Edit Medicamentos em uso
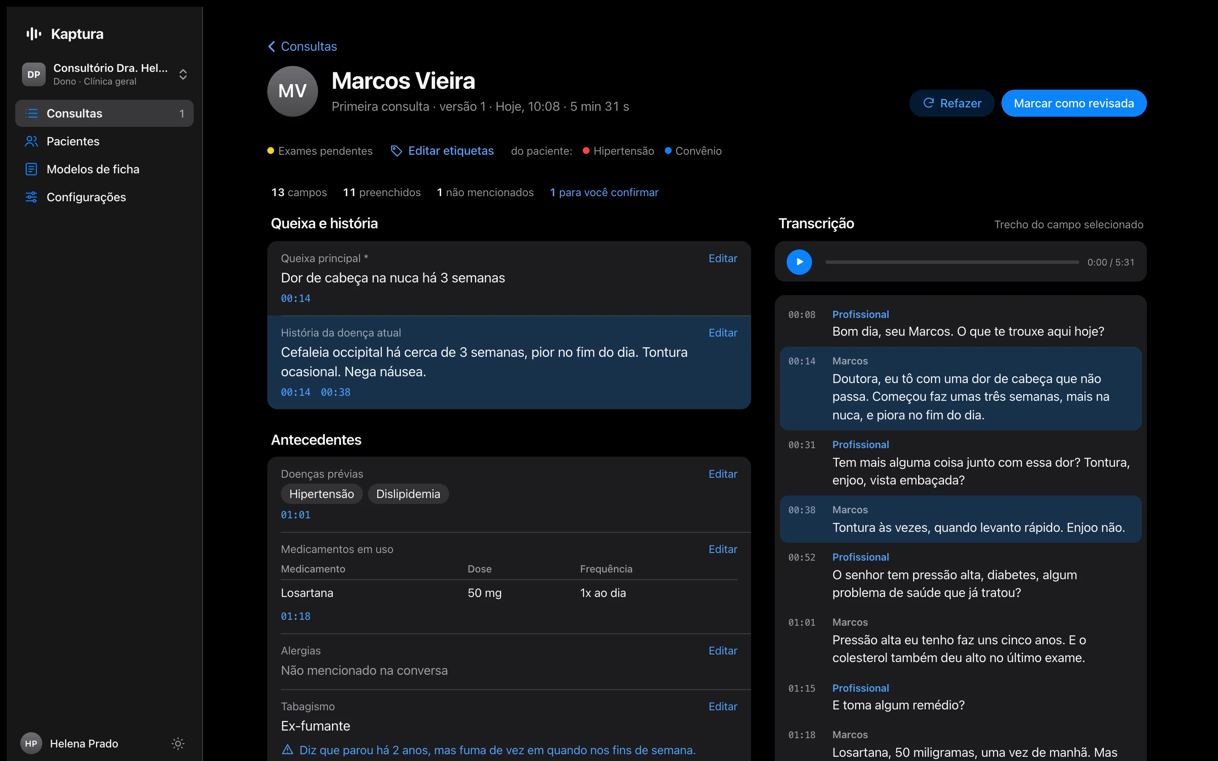 tap(723, 549)
